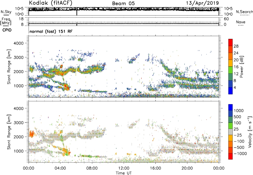Select the '04:00' time tick label
Screen dimensions: 253x175
60,168
